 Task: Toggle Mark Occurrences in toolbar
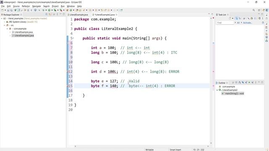point(19,10)
